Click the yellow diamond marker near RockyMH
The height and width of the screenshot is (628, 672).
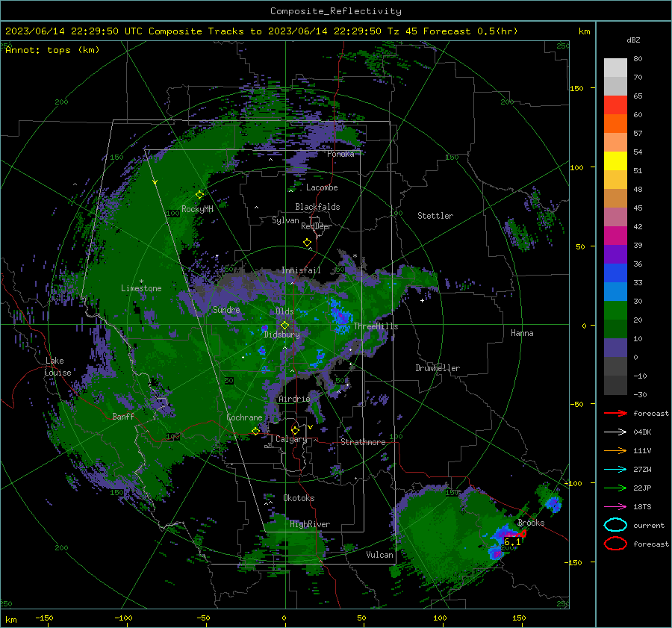(x=199, y=195)
